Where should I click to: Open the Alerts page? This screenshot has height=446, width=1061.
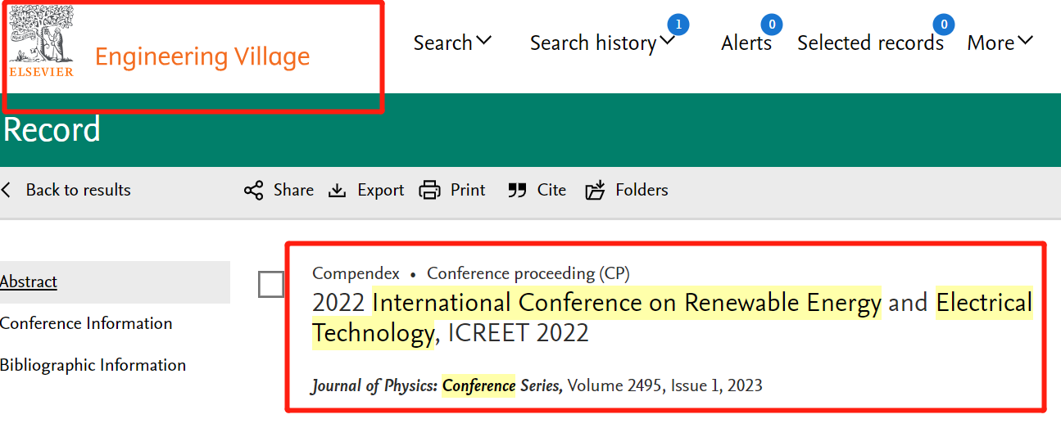[746, 43]
